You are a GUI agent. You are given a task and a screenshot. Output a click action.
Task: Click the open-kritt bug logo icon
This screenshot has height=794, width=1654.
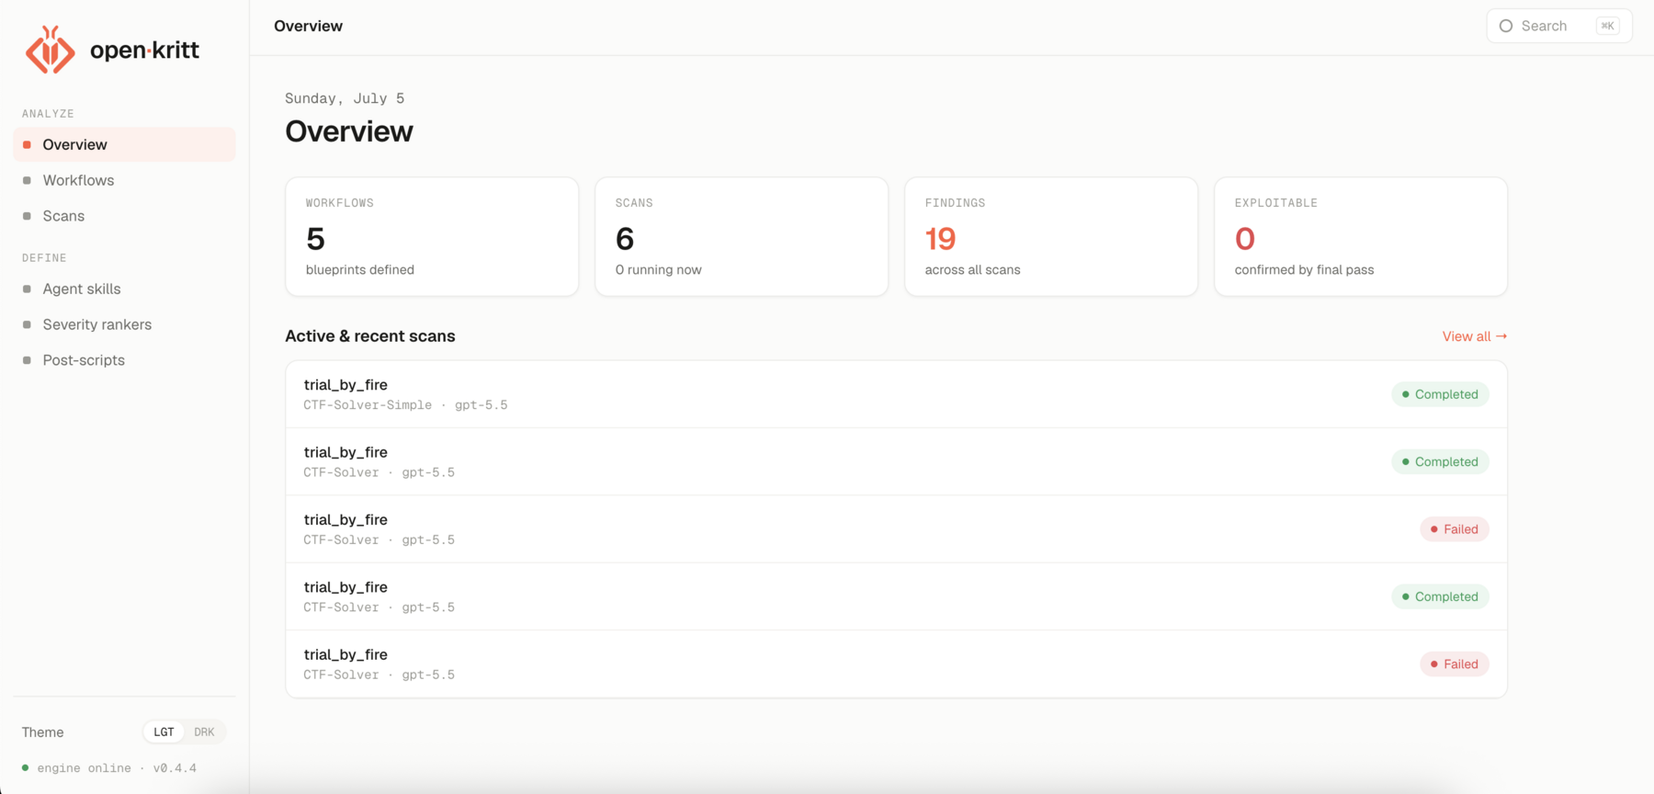51,50
